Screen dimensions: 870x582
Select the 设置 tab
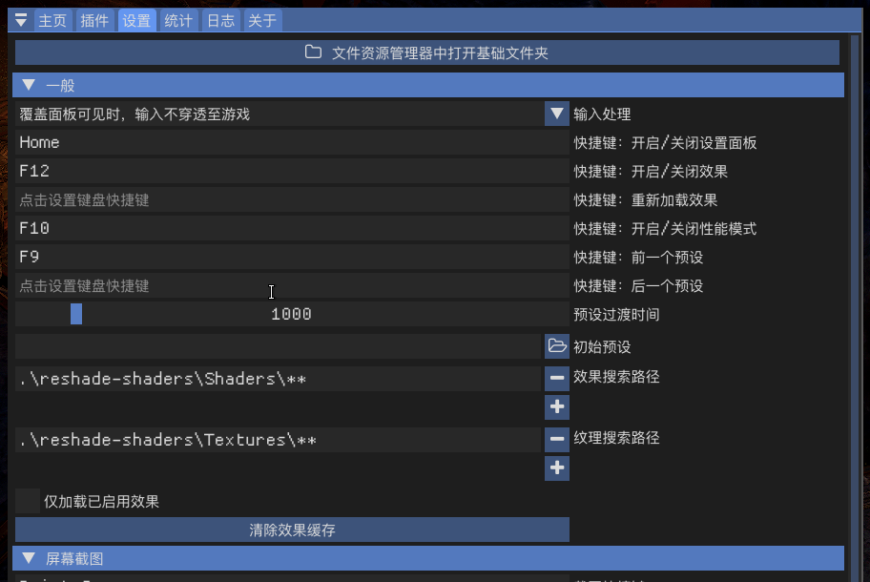pyautogui.click(x=136, y=21)
